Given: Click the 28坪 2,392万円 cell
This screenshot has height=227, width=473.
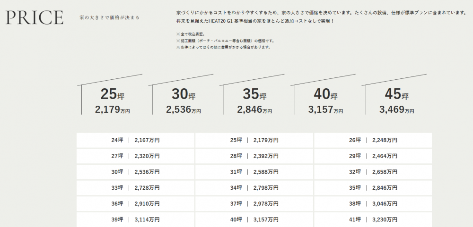Looking at the screenshot, I should tap(254, 156).
